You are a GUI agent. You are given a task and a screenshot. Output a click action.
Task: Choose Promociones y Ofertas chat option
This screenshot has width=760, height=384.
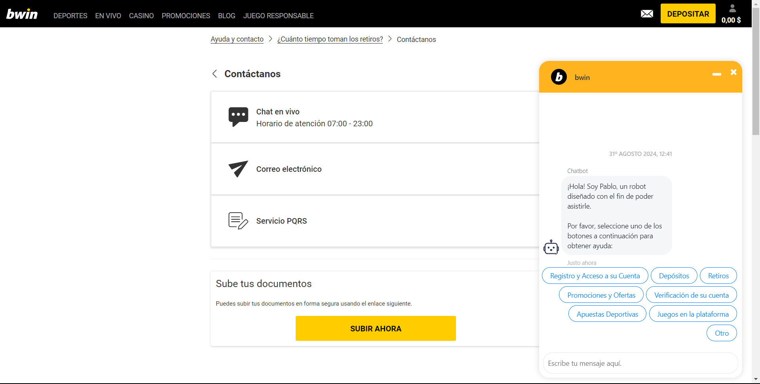coord(601,295)
